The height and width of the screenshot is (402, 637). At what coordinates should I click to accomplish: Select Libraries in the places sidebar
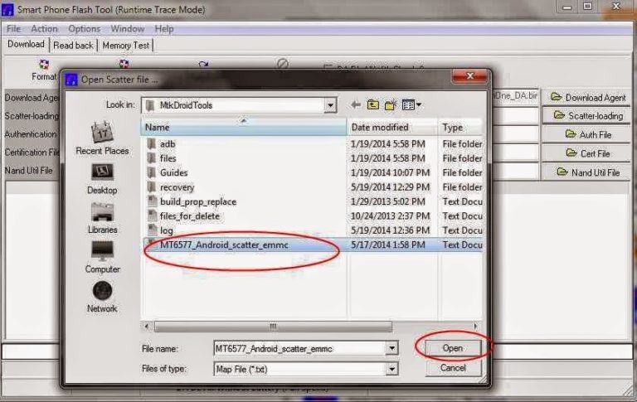tap(102, 219)
